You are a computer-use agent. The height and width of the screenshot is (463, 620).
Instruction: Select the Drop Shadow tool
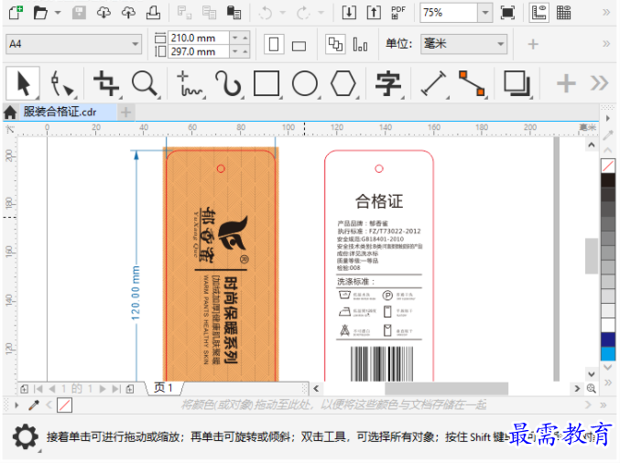[517, 83]
